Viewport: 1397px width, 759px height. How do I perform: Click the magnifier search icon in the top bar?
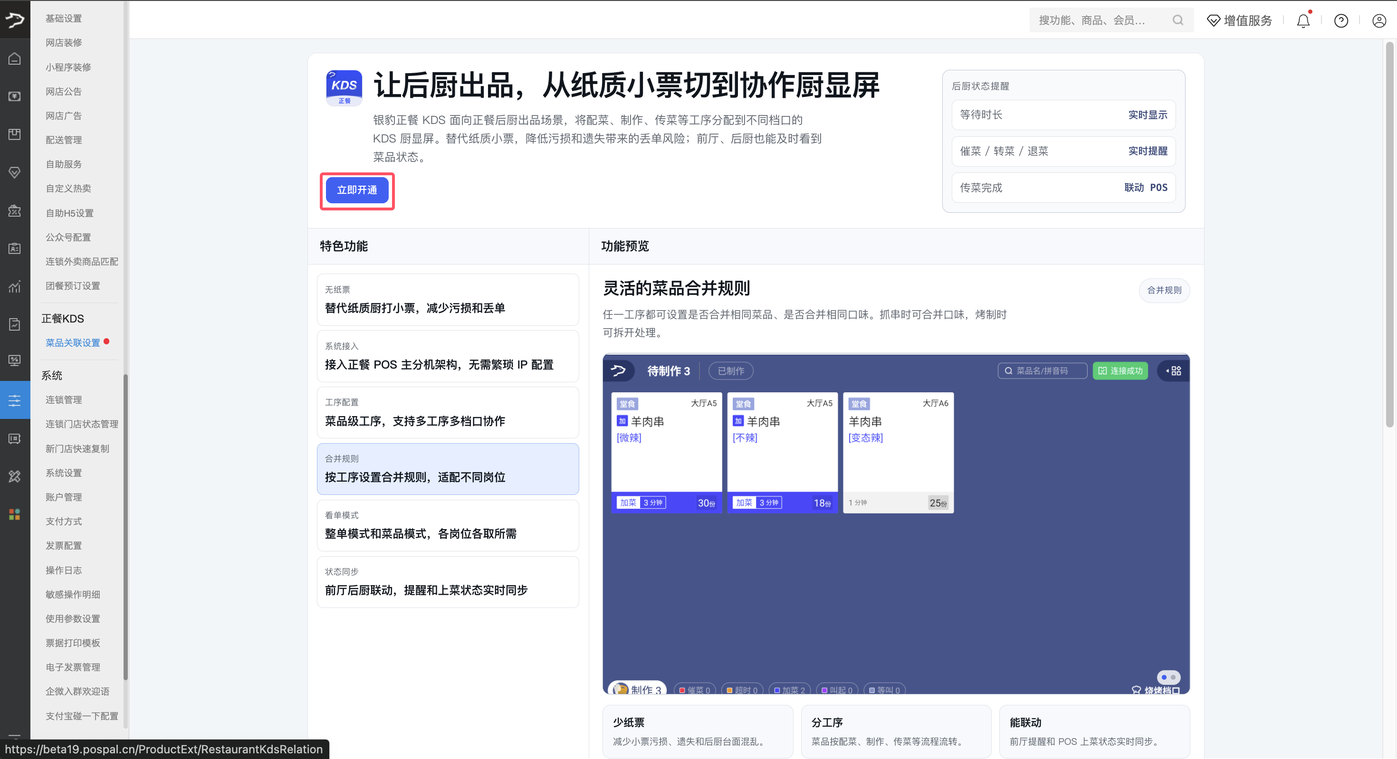tap(1178, 20)
